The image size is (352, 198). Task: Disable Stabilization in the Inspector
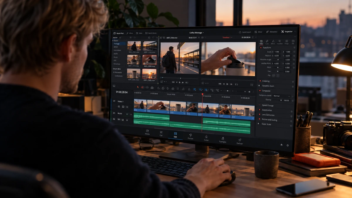(259, 110)
